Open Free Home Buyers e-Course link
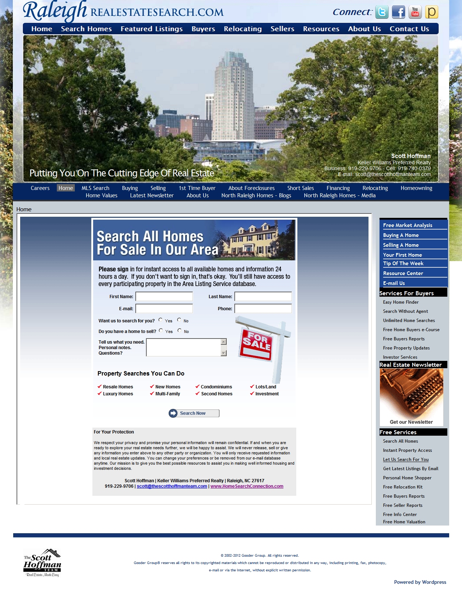Viewport: 462px width, 593px height. click(411, 330)
